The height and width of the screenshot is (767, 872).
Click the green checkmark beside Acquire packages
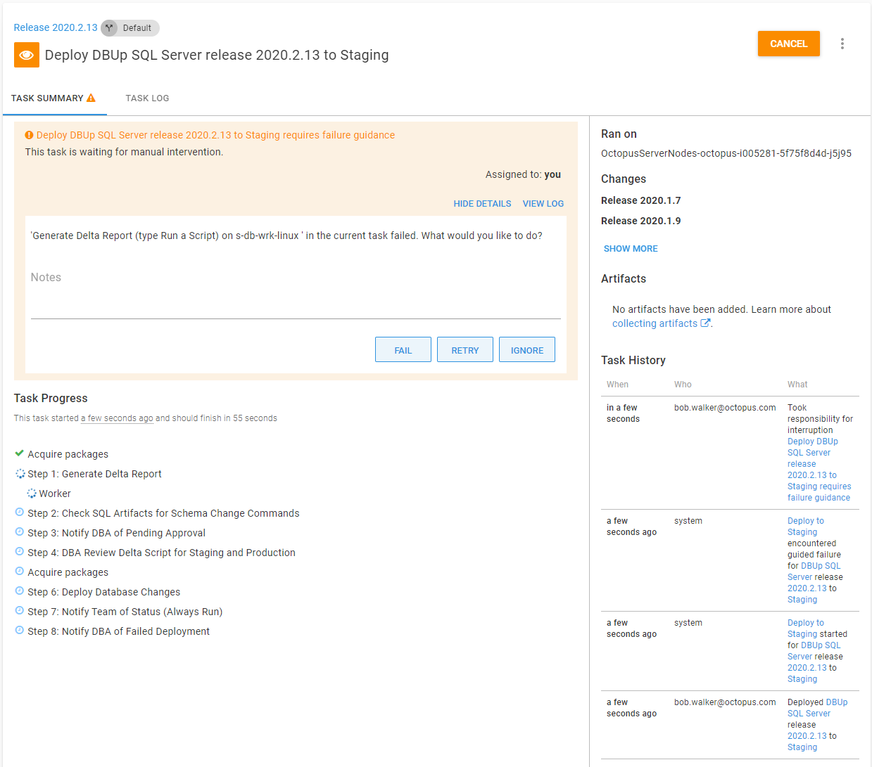(20, 453)
